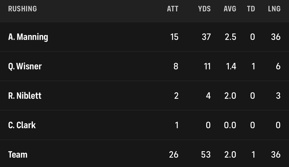Sort by TD column header
The height and width of the screenshot is (167, 289).
[251, 9]
